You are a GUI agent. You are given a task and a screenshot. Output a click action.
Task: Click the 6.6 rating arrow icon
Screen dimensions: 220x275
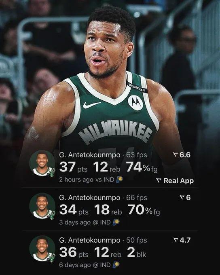click(x=176, y=154)
